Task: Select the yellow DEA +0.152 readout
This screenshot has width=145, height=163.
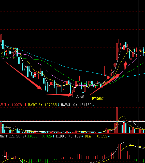Action: point(96,136)
